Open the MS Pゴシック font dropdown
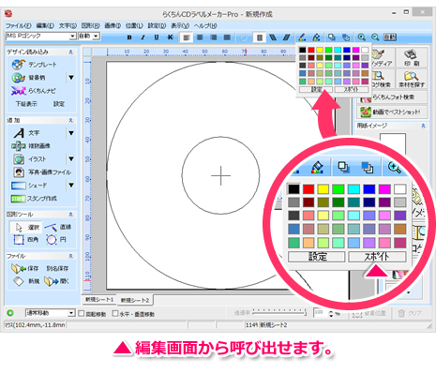This screenshot has width=436, height=373. (x=72, y=36)
